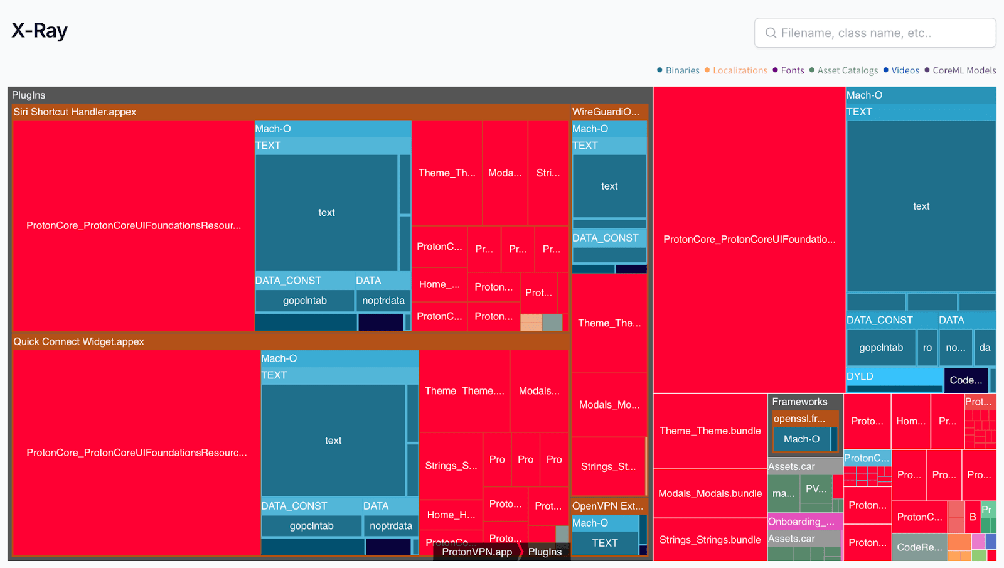Toggle the Binaries legend filter
The image size is (1004, 568).
(x=678, y=70)
